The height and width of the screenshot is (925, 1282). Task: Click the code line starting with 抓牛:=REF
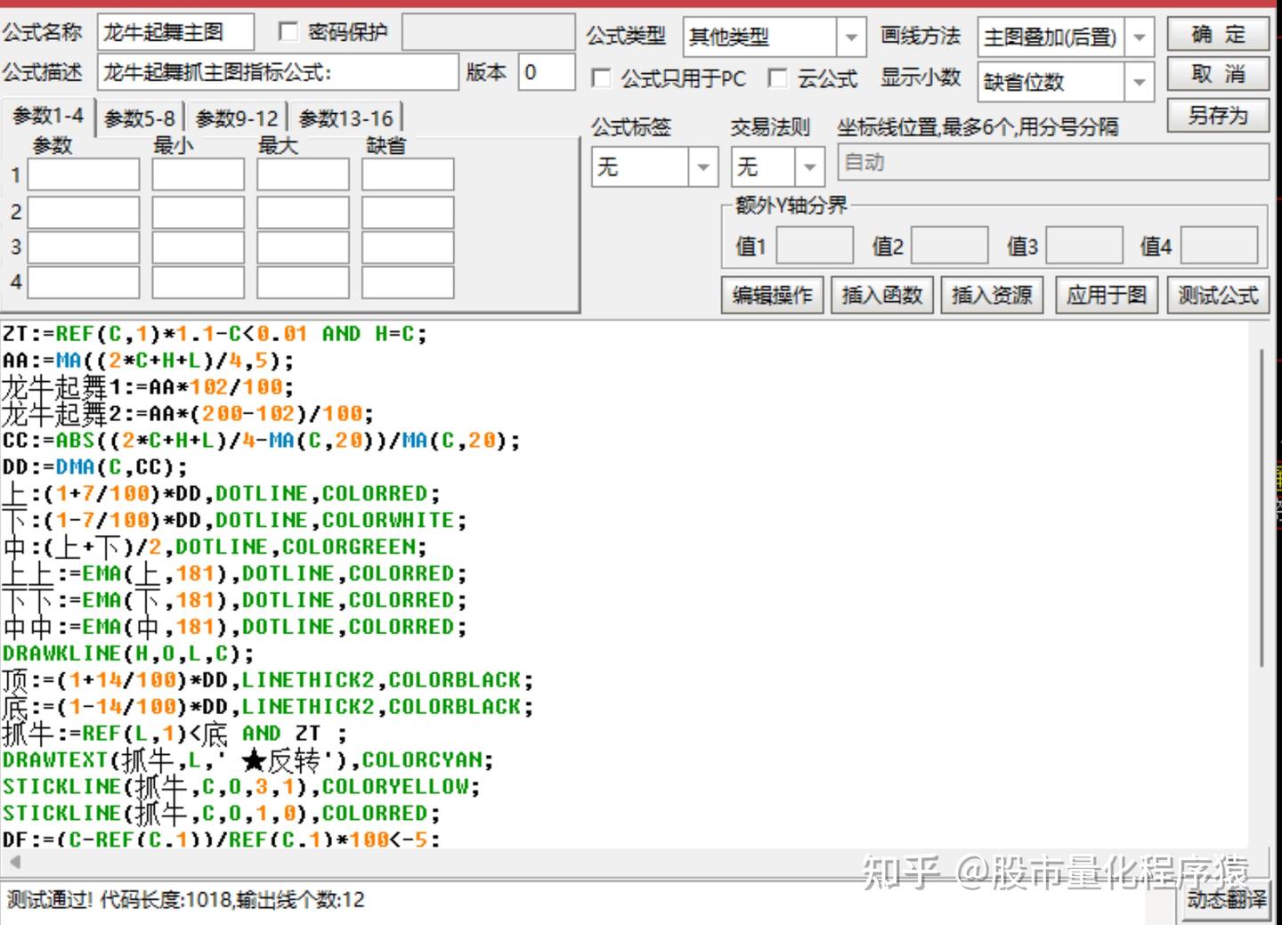click(x=174, y=734)
